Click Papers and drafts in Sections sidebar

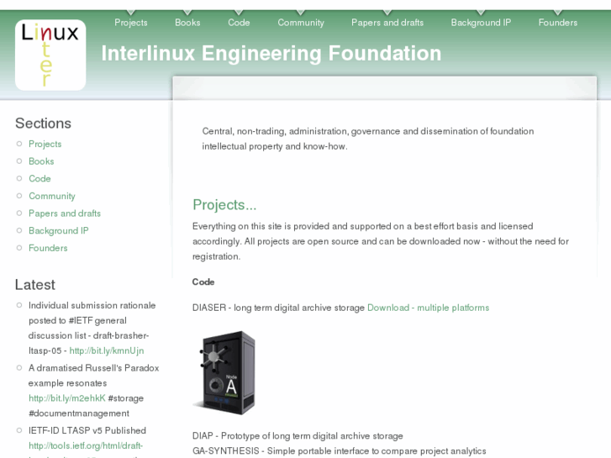(65, 213)
